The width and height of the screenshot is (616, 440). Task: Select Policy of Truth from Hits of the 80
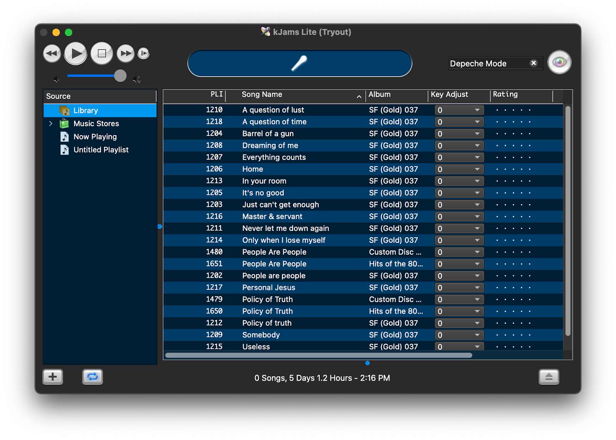268,311
